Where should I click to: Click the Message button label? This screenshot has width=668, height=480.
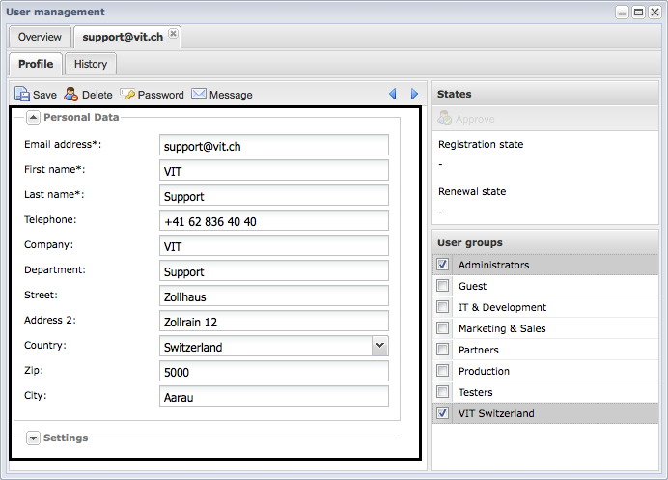tap(231, 95)
